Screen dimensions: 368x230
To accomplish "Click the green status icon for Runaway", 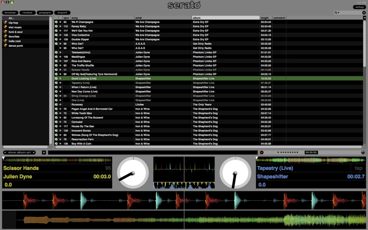I will tap(56, 105).
